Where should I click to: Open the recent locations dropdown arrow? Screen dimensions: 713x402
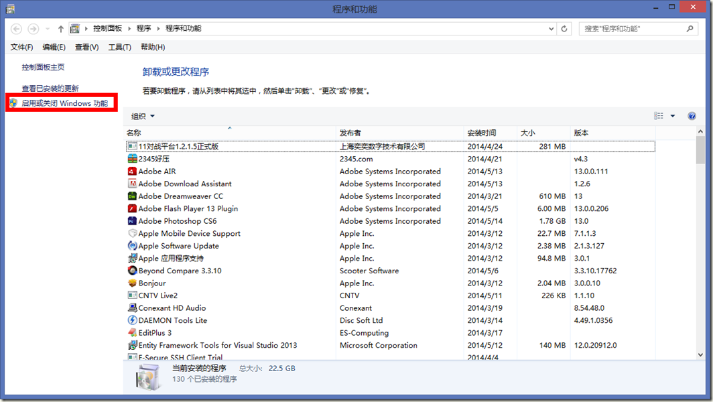(x=48, y=29)
